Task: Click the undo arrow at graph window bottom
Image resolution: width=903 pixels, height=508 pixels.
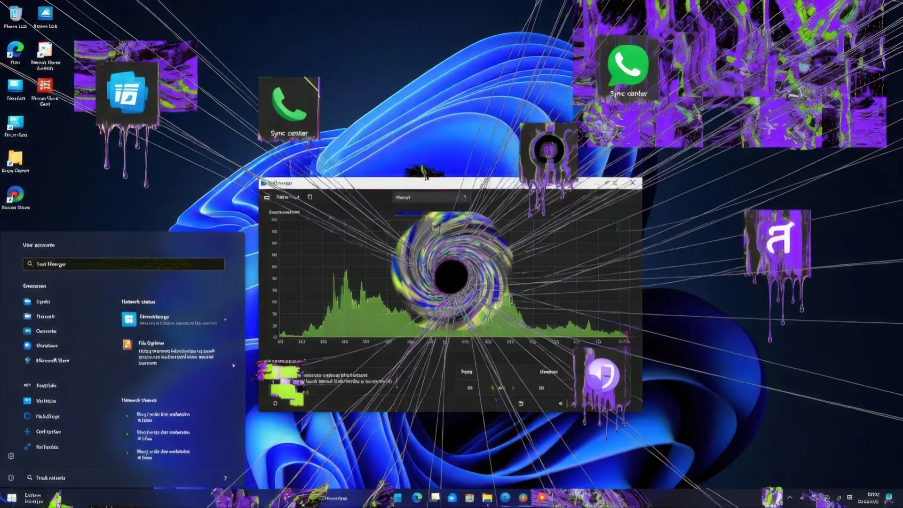Action: 521,404
